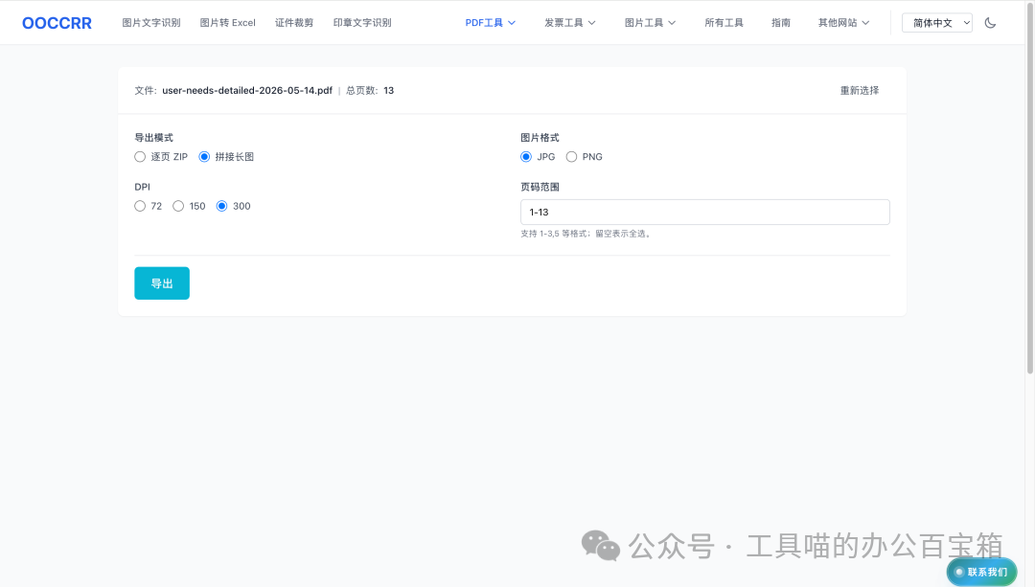Focus the 页码范围 input field
Viewport: 1035px width, 587px height.
click(705, 213)
